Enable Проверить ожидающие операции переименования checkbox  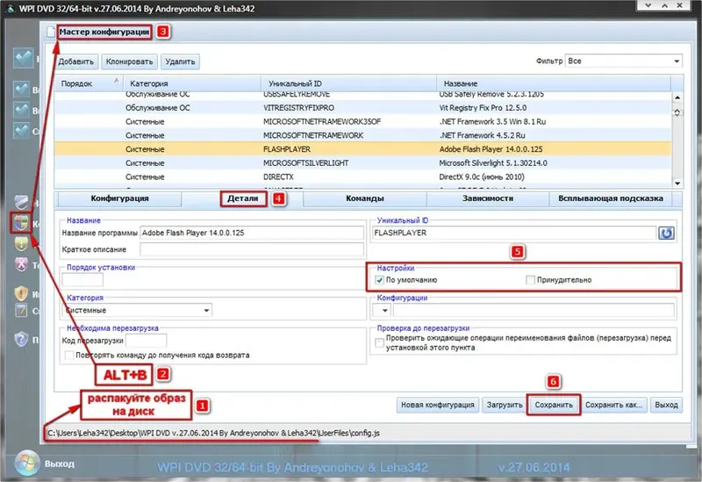379,342
